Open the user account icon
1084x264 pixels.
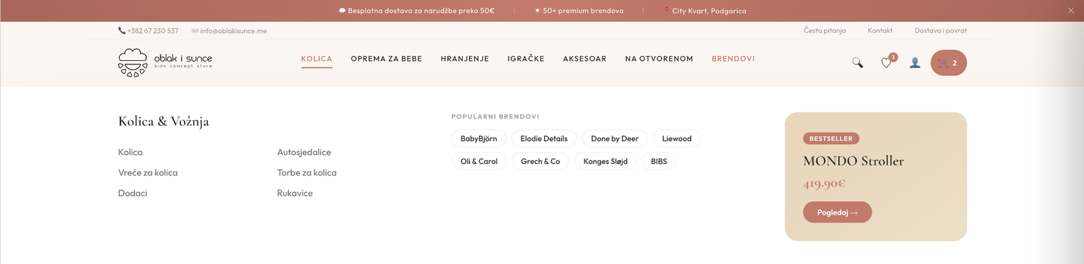click(915, 63)
